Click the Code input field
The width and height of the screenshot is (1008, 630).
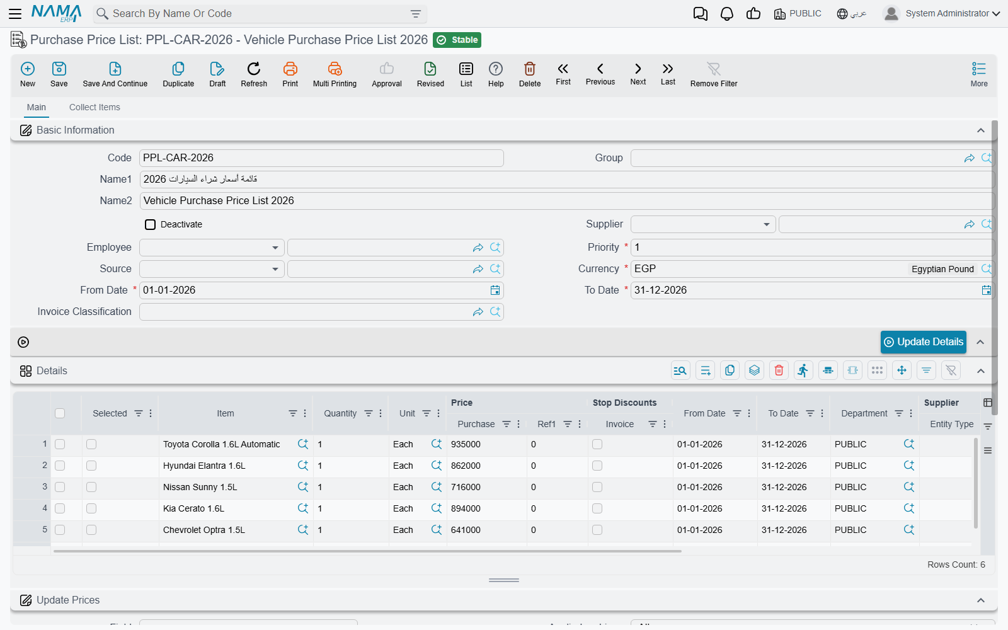pyautogui.click(x=321, y=158)
